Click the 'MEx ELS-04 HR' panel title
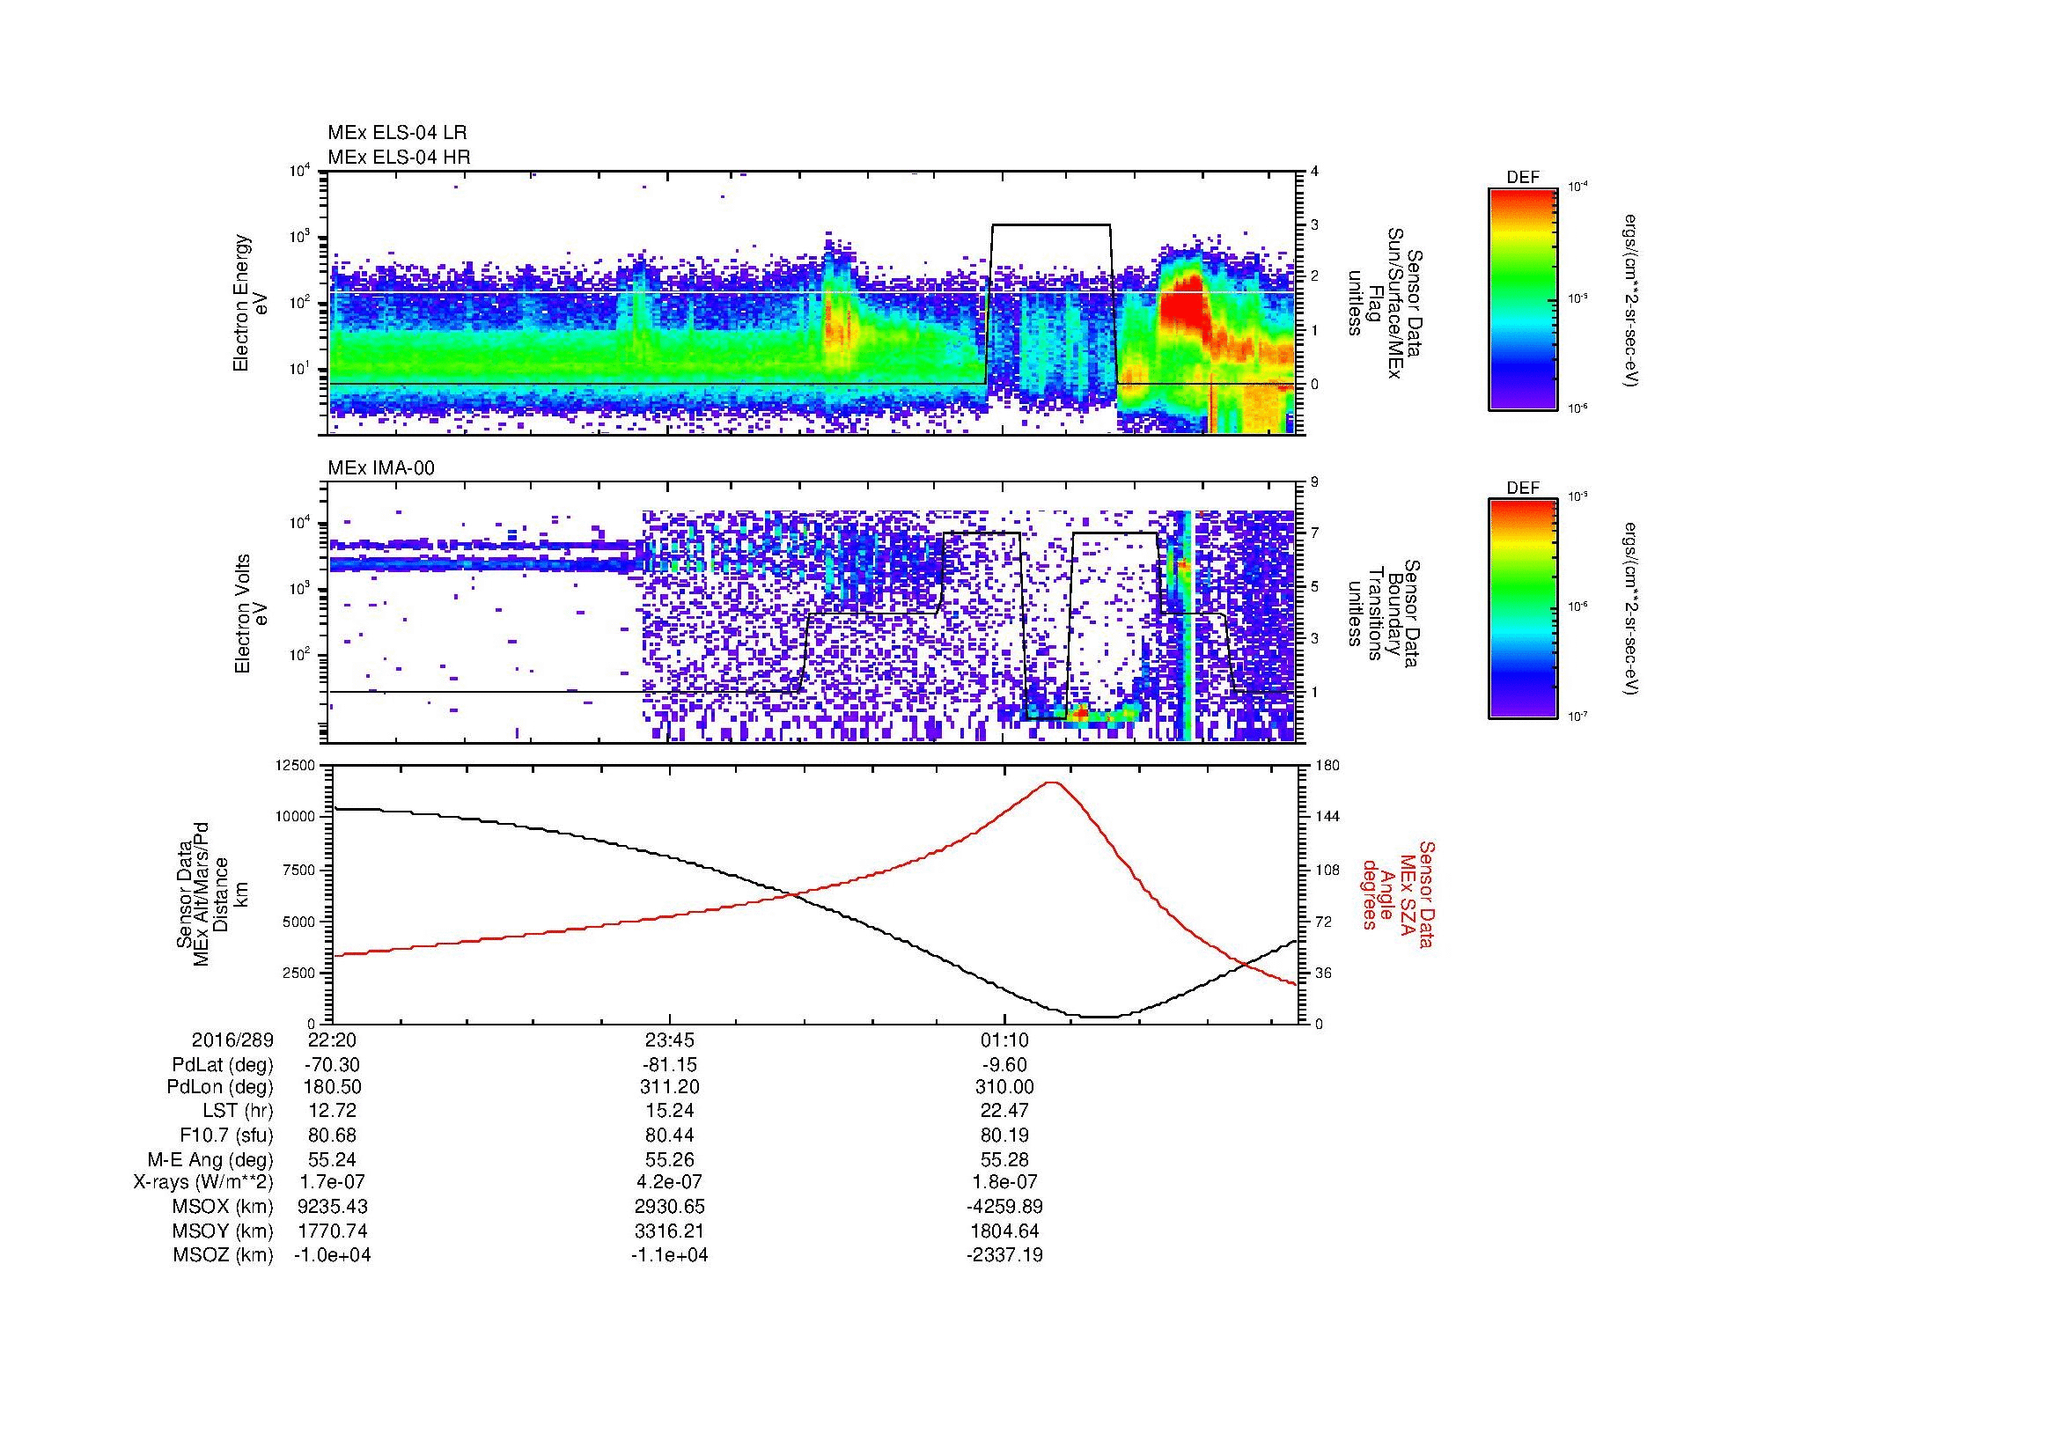 click(398, 157)
